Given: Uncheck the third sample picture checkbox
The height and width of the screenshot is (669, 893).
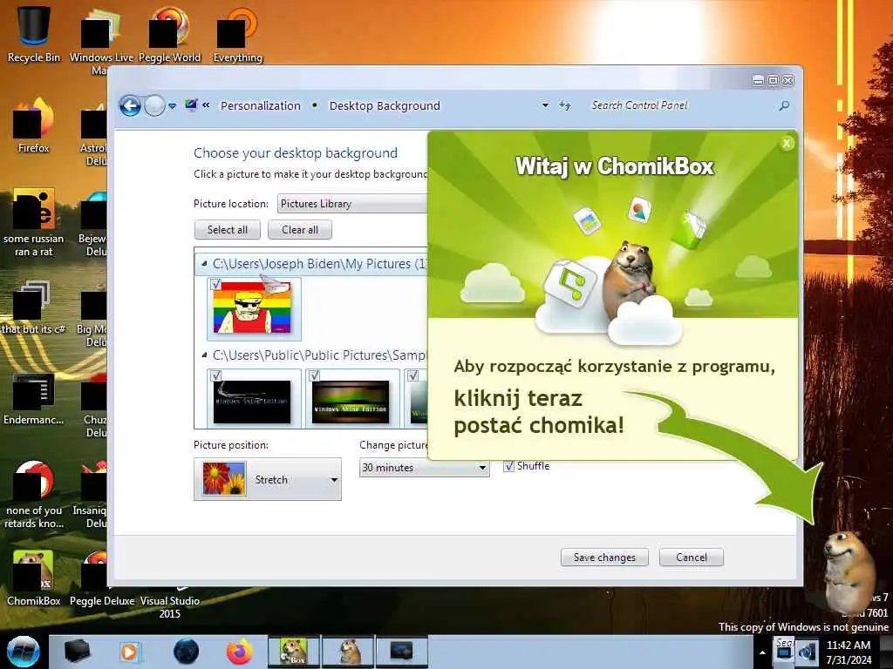Looking at the screenshot, I should (x=412, y=375).
